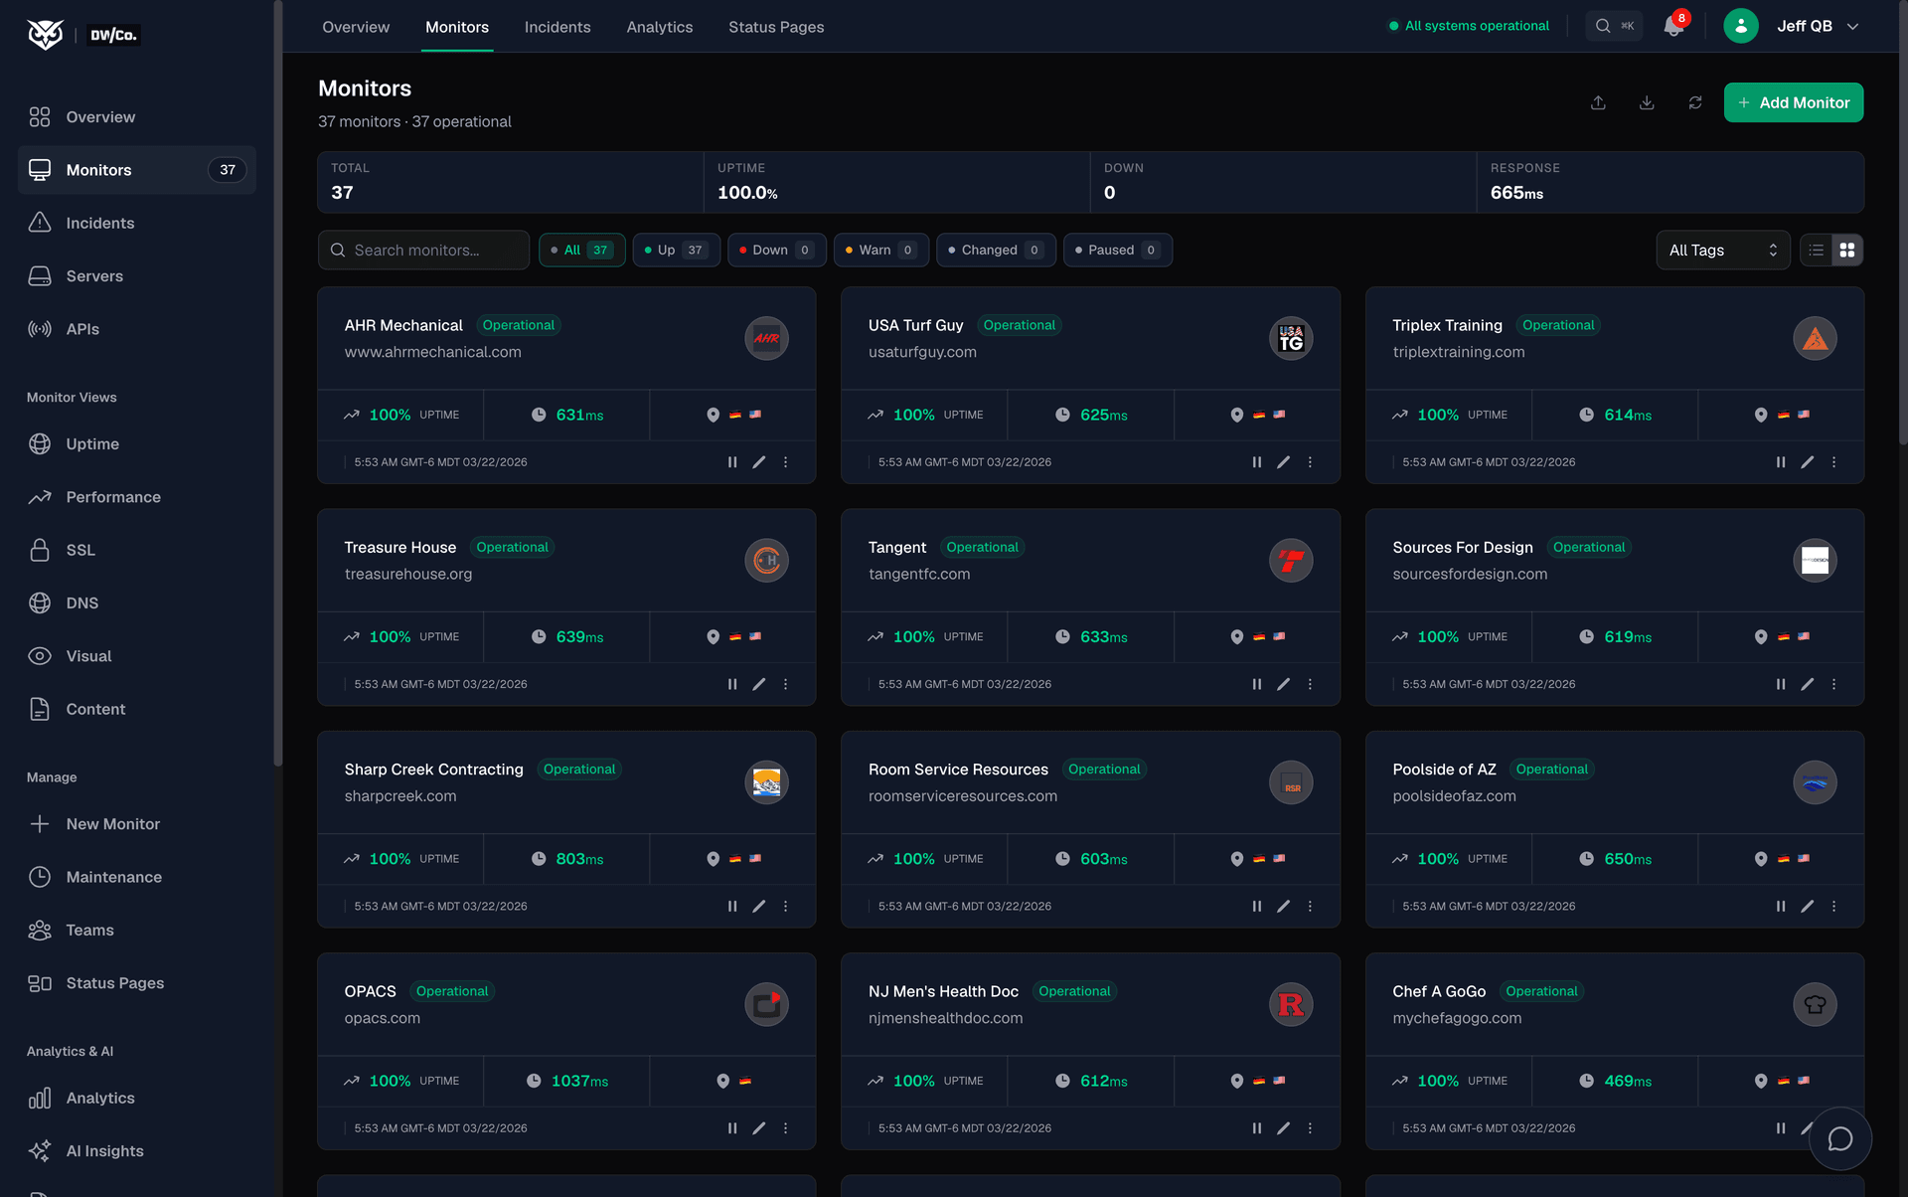Click the refresh monitors icon
The width and height of the screenshot is (1908, 1197).
1695,102
